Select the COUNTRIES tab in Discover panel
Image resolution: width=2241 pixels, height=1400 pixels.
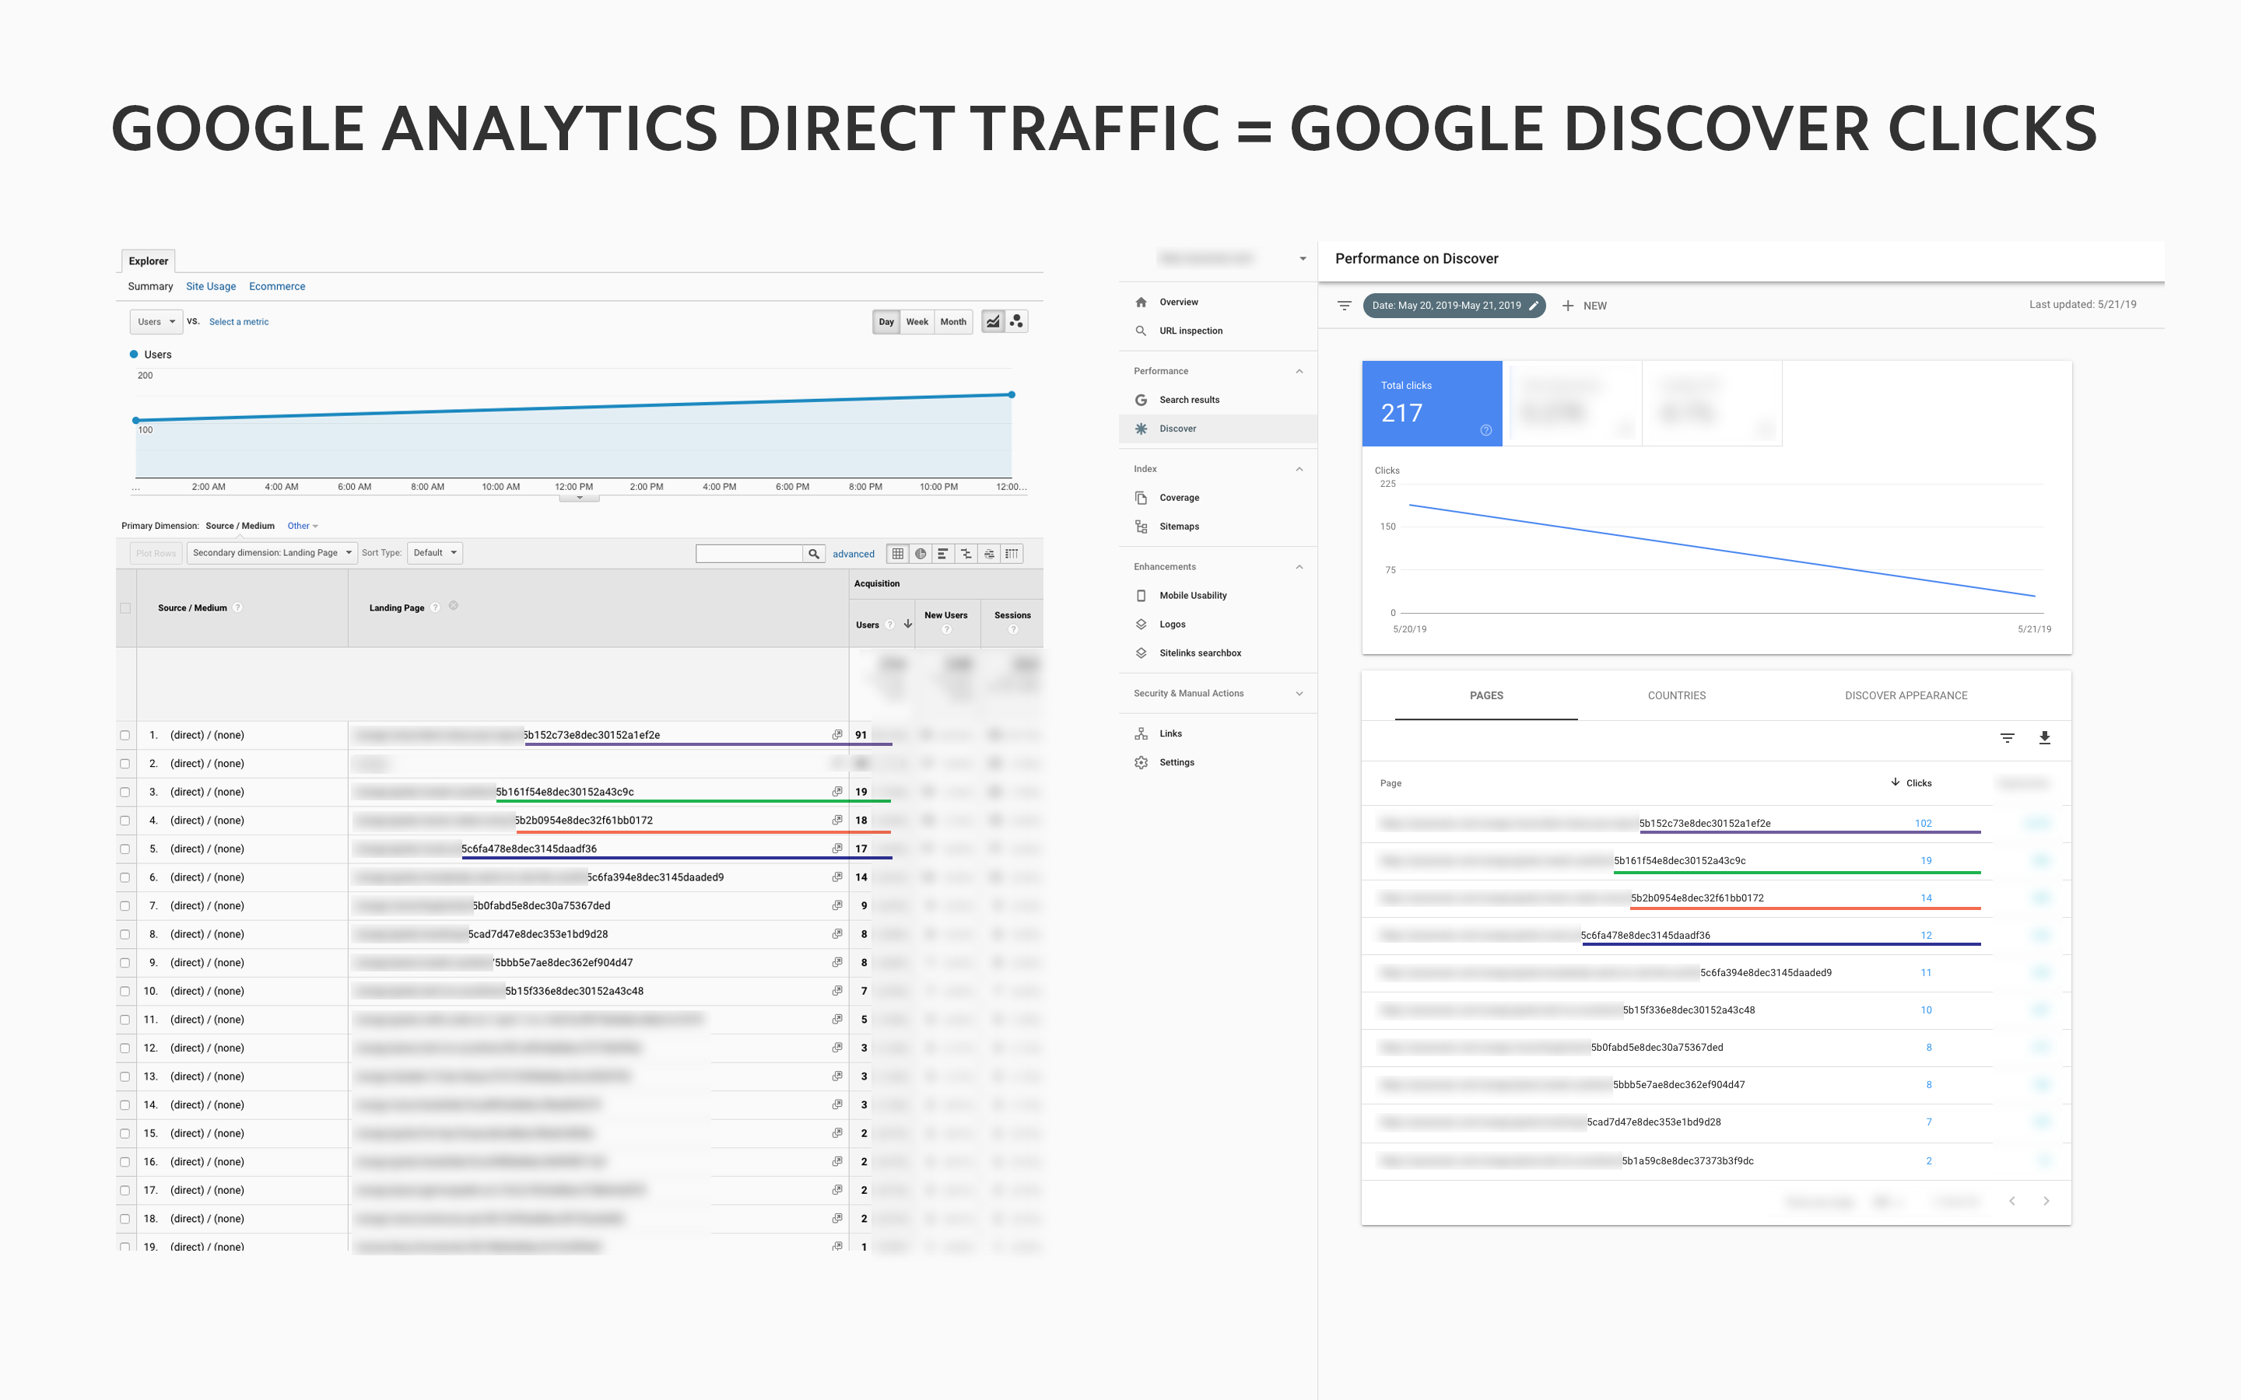[x=1676, y=695]
